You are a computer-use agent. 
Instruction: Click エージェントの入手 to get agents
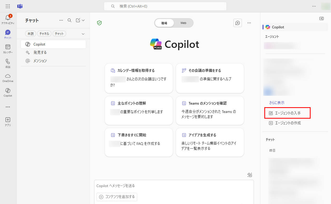(288, 113)
